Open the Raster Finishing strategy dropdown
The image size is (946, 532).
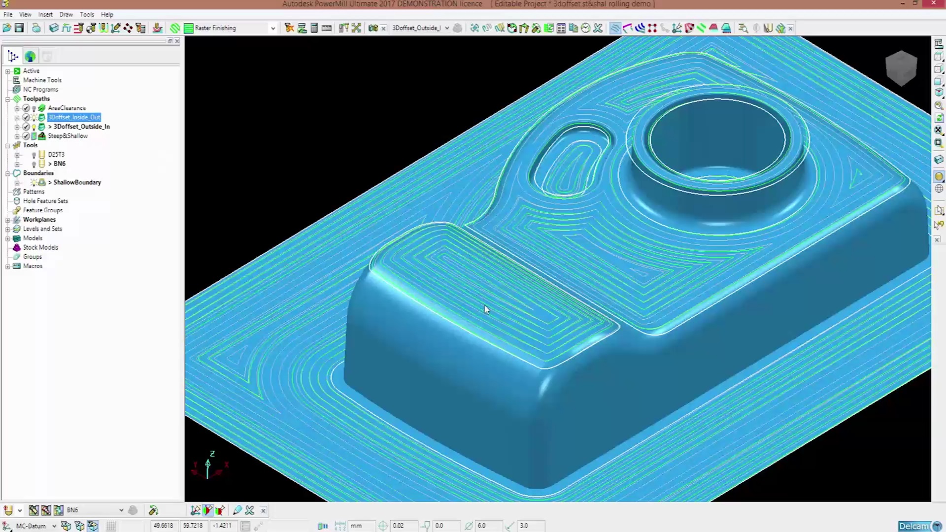(x=273, y=28)
